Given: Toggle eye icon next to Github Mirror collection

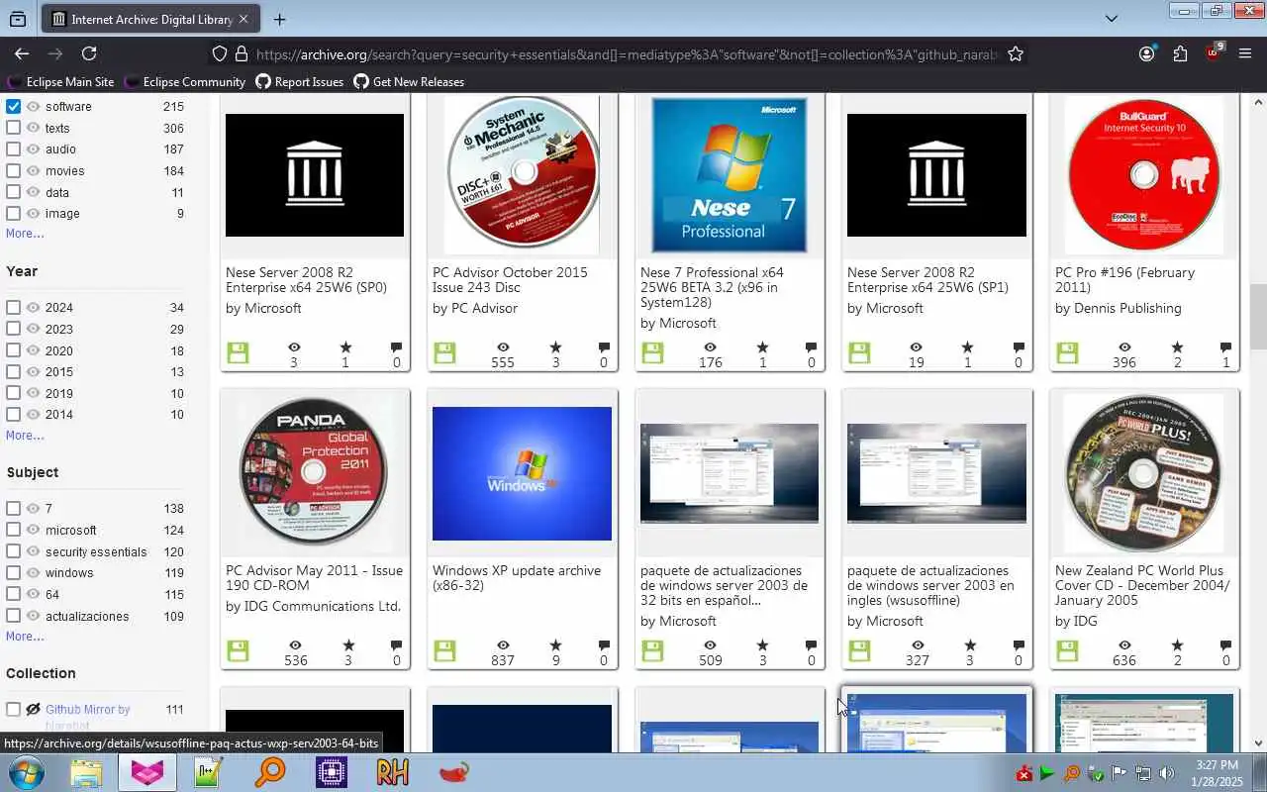Looking at the screenshot, I should pyautogui.click(x=33, y=709).
